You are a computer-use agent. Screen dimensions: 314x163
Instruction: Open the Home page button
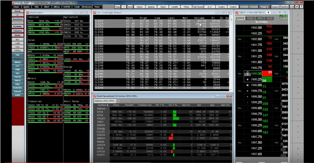pyautogui.click(x=140, y=7)
